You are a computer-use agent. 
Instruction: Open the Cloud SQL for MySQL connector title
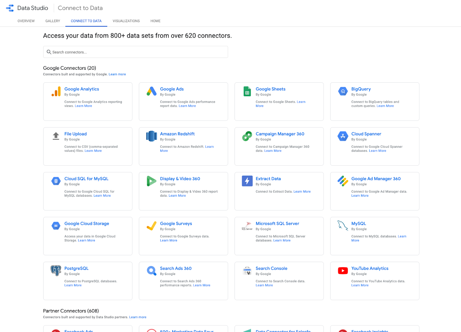[x=86, y=179]
